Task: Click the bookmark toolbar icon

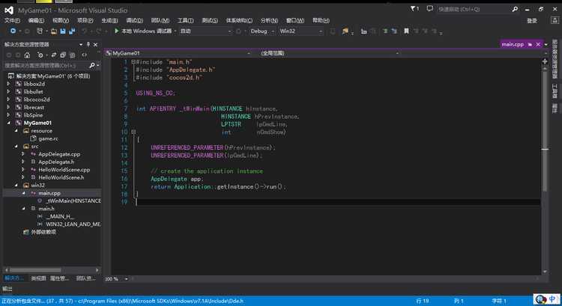Action: [406, 31]
